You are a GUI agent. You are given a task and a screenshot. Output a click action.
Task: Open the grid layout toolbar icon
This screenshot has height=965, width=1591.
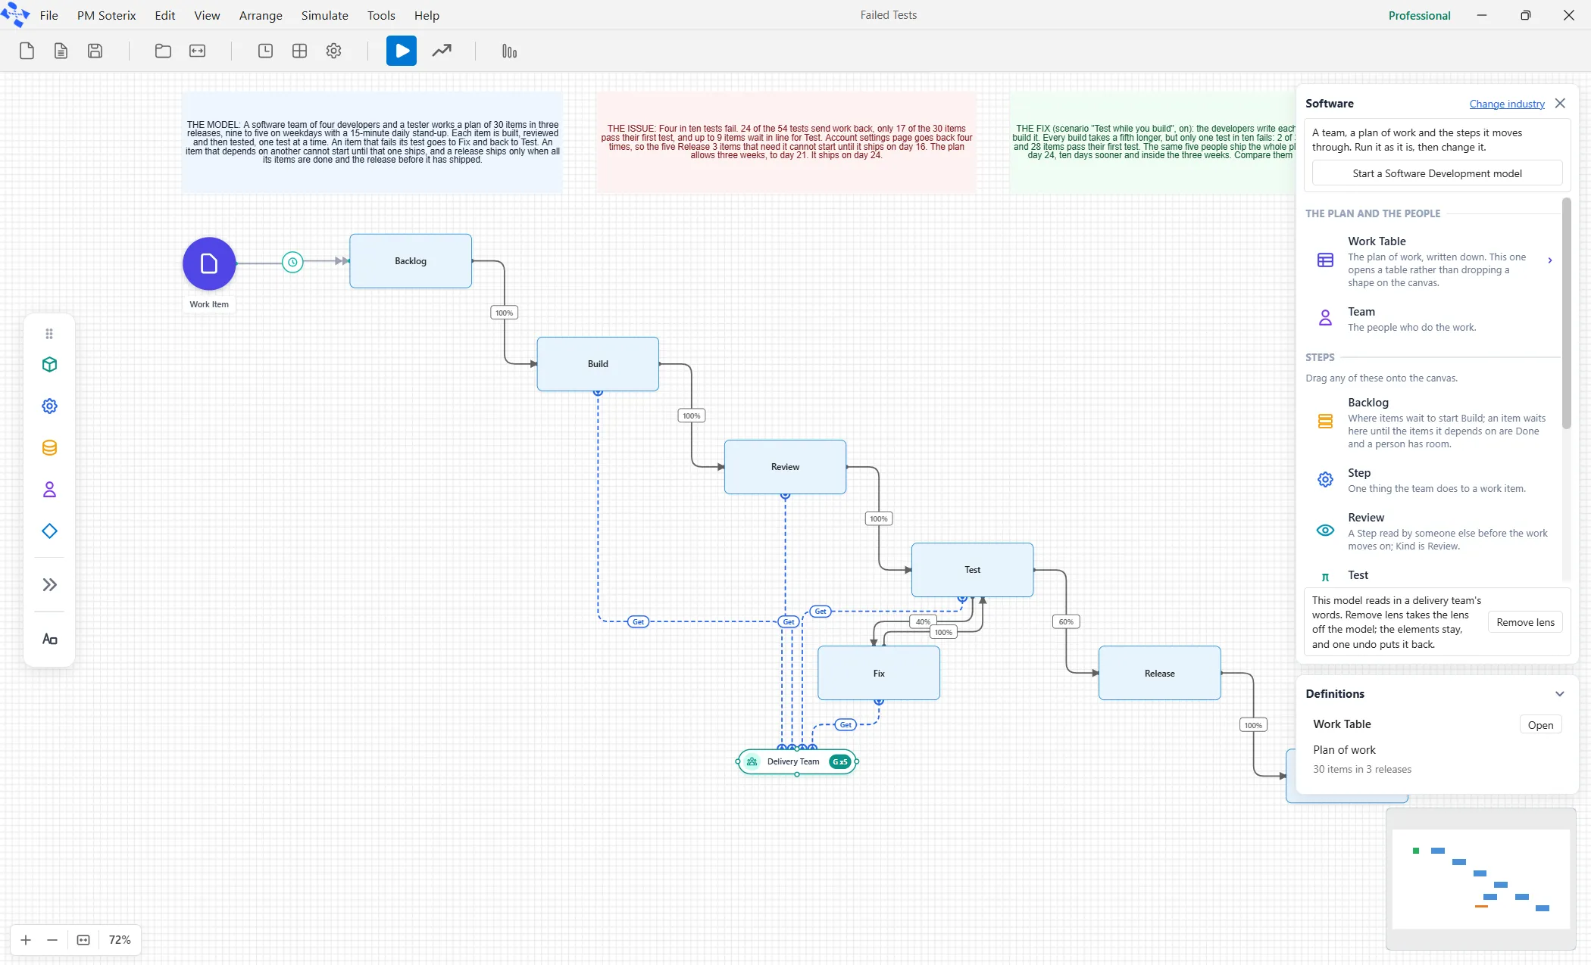click(299, 51)
